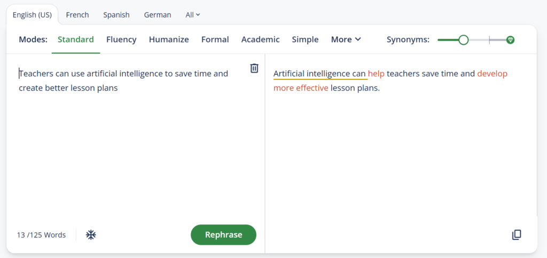Copy the paraphrased output text
The width and height of the screenshot is (547, 258).
click(x=516, y=235)
